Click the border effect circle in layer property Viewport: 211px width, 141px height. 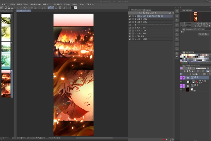[200, 34]
